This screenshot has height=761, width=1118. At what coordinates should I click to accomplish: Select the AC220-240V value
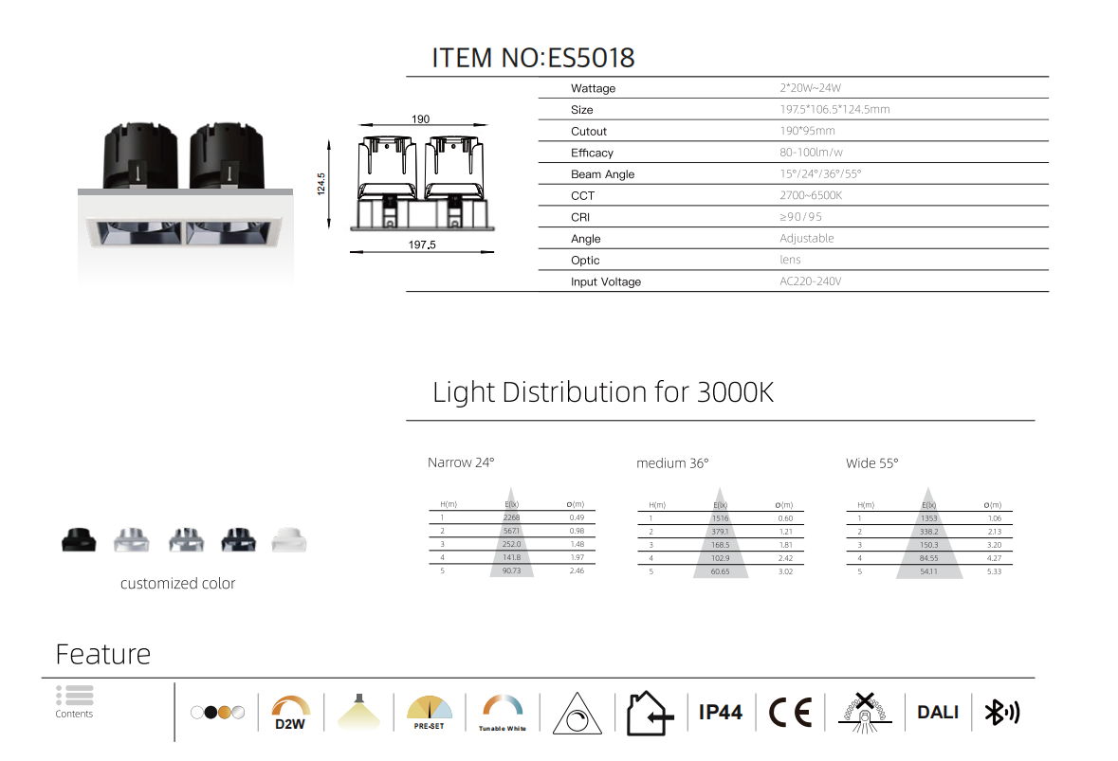[810, 281]
